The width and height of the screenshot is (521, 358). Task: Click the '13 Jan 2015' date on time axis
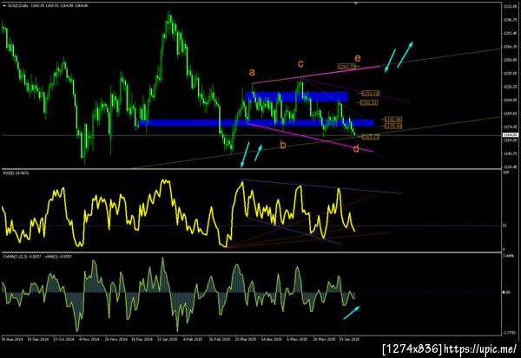(168, 340)
